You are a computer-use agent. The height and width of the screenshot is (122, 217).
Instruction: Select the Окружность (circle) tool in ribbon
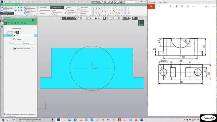pyautogui.click(x=57, y=7)
